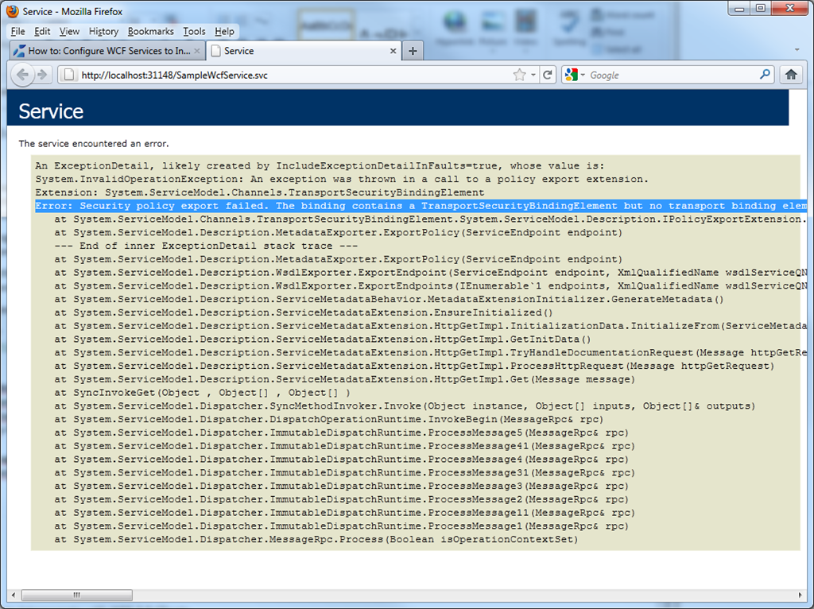Open the Bookmarks menu

(x=150, y=31)
